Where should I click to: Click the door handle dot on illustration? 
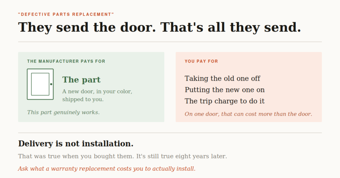51,84
